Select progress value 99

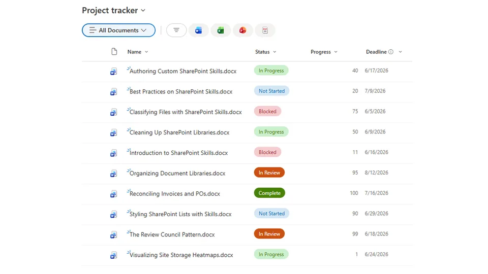pyautogui.click(x=355, y=234)
